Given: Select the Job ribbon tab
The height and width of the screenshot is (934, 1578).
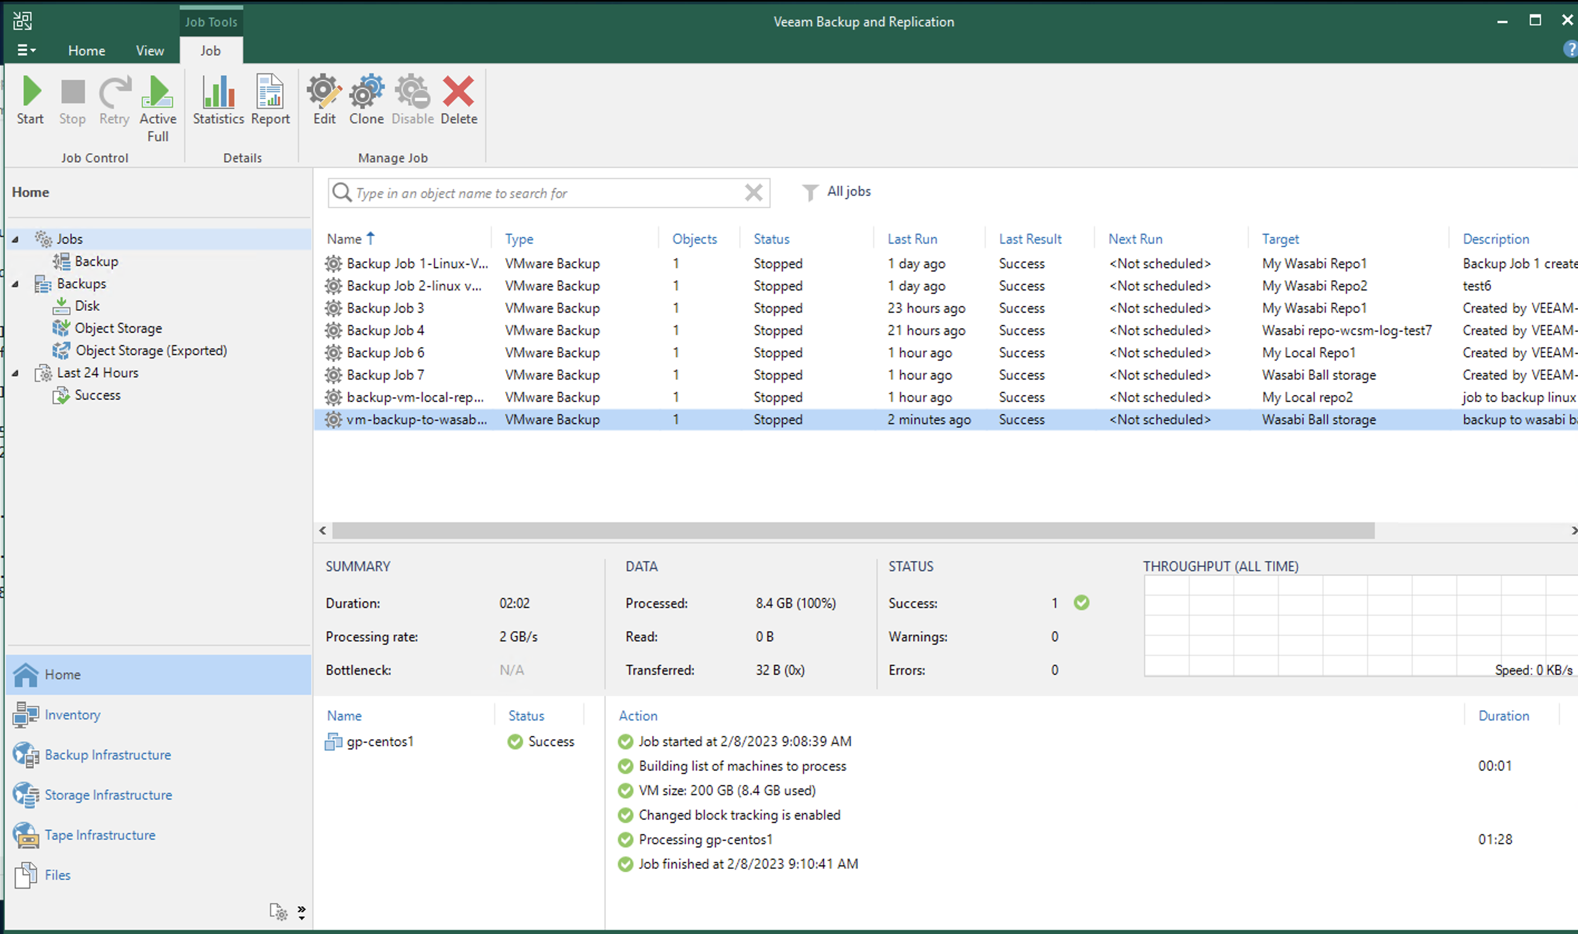Looking at the screenshot, I should click(210, 50).
